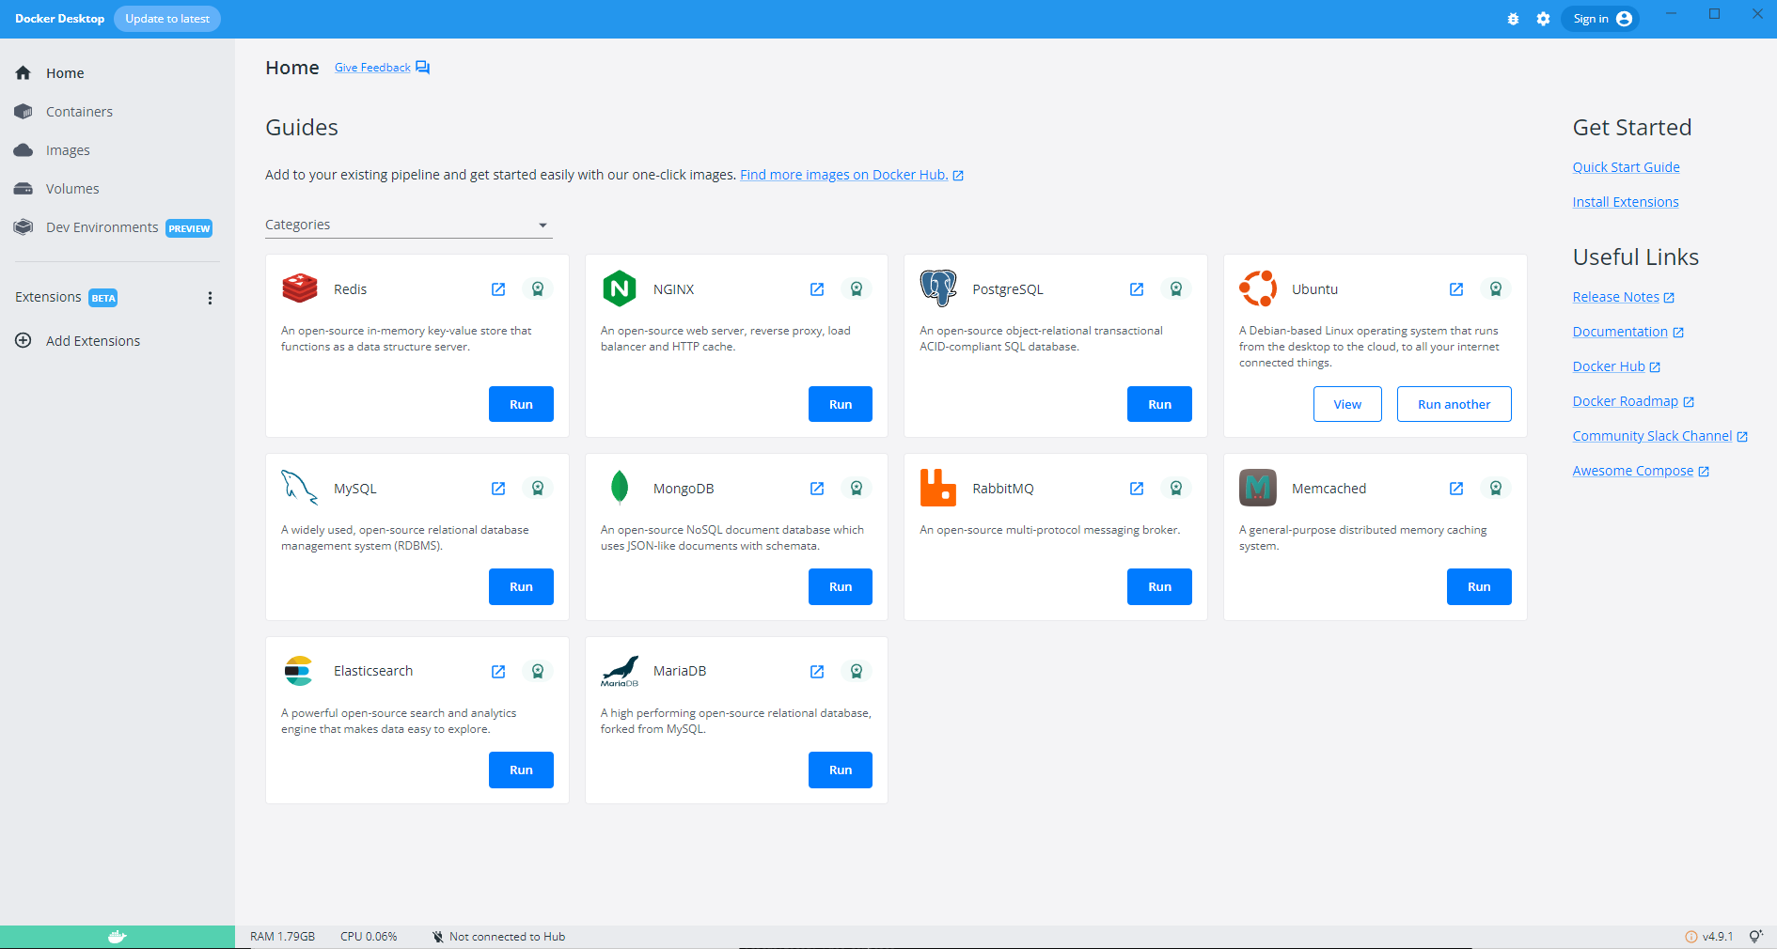Open PostgreSQL external link icon
Image resolution: width=1777 pixels, height=949 pixels.
point(1137,289)
